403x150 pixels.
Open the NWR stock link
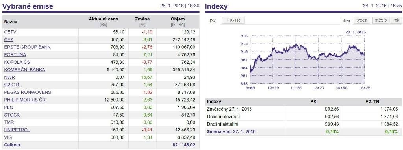point(9,77)
